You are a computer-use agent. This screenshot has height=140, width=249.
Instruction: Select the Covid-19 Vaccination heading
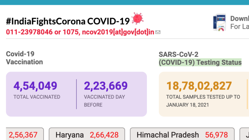(x=25, y=58)
